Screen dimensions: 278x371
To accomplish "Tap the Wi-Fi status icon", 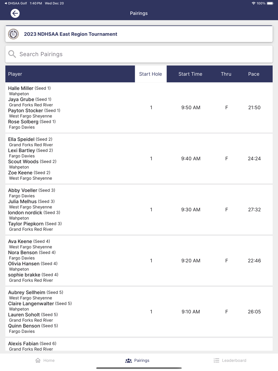I will pos(253,3).
